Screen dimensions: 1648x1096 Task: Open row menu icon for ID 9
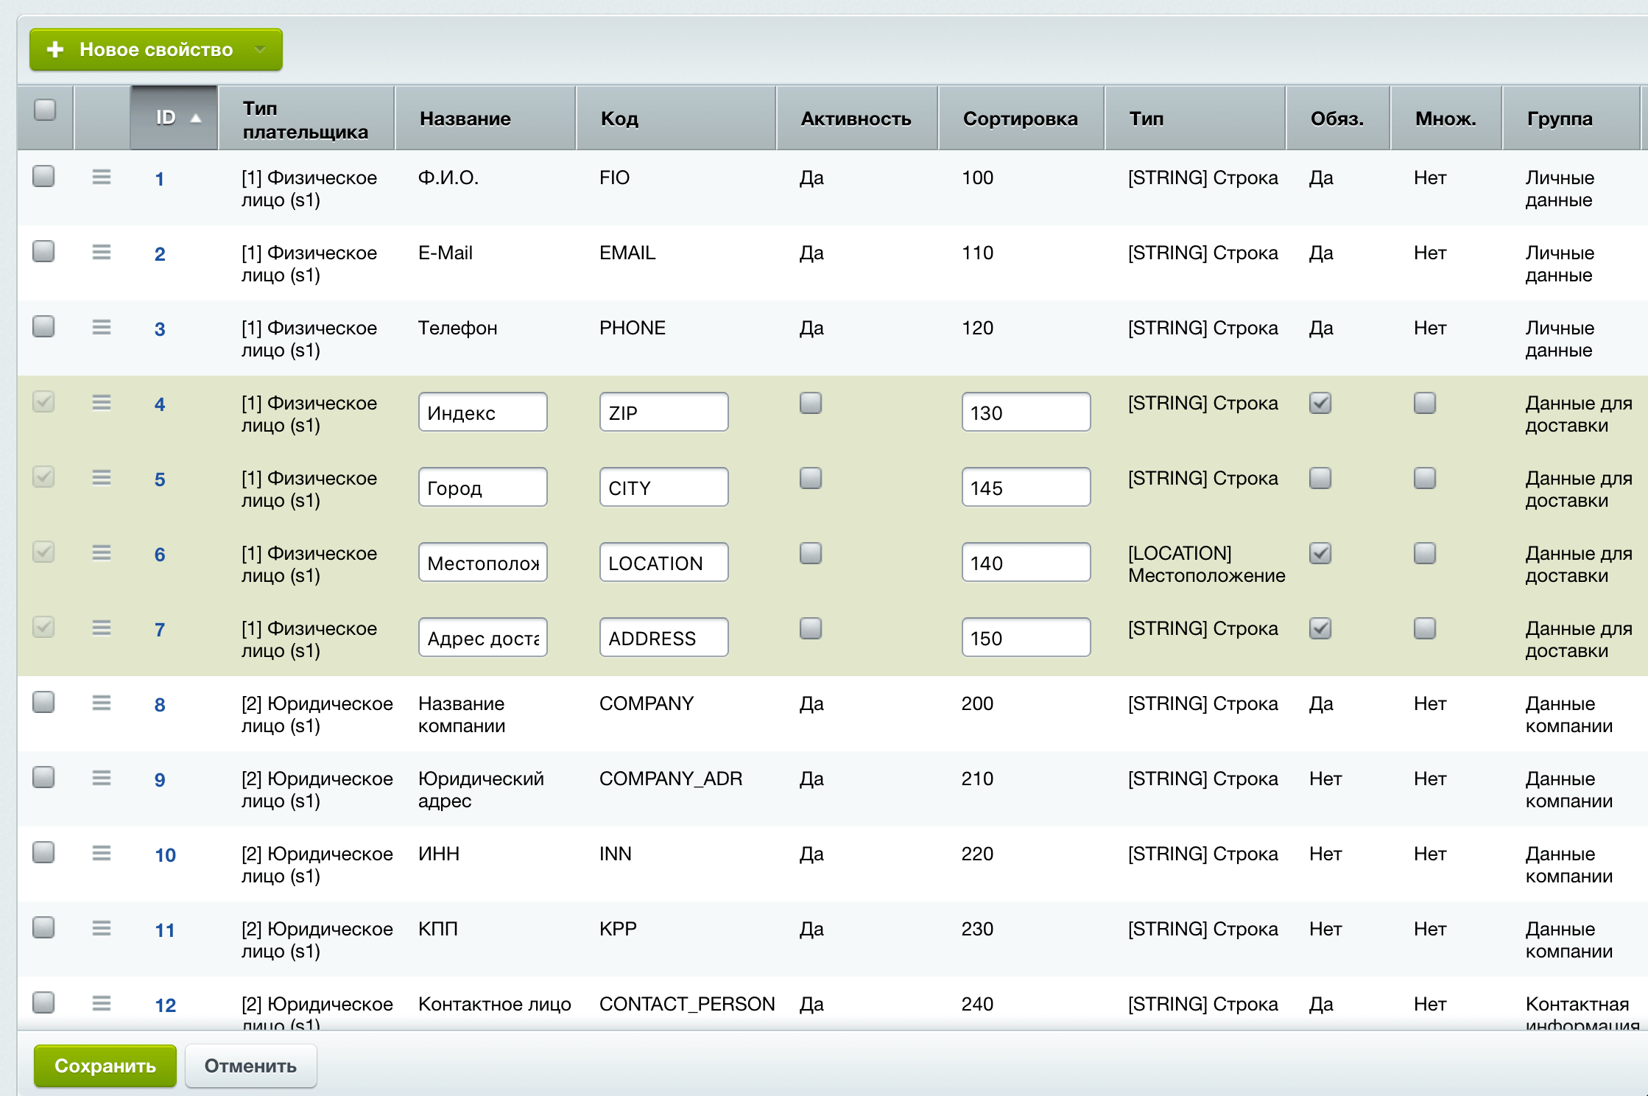point(102,778)
